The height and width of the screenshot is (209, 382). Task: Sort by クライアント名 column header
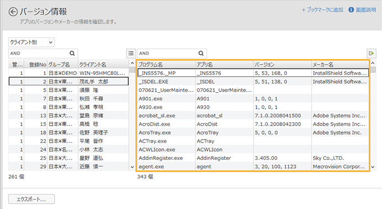click(103, 65)
